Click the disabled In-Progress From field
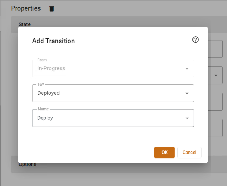The height and width of the screenshot is (186, 227). pos(113,68)
